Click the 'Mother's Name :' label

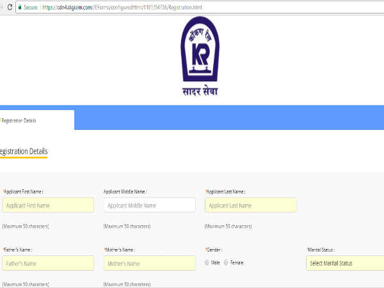[120, 250]
